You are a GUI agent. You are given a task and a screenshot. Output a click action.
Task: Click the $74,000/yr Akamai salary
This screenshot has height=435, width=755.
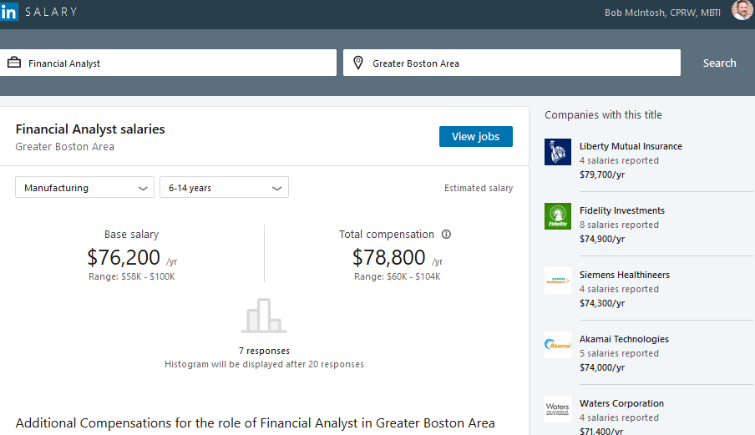pos(602,367)
